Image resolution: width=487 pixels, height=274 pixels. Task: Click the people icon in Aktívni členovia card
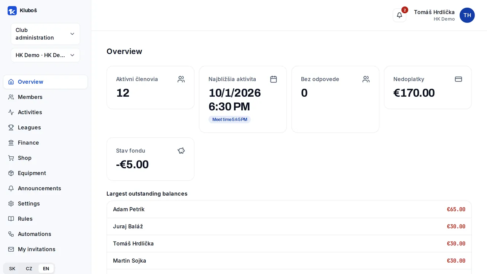[181, 79]
